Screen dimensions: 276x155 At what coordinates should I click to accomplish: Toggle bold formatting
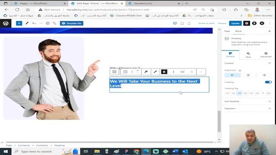tap(164, 72)
